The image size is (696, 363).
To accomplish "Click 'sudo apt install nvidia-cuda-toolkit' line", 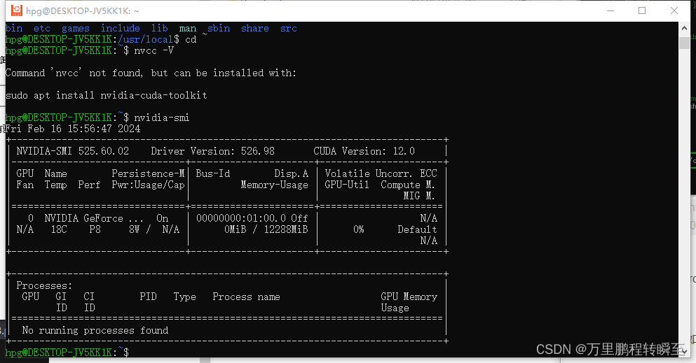I will 107,95.
